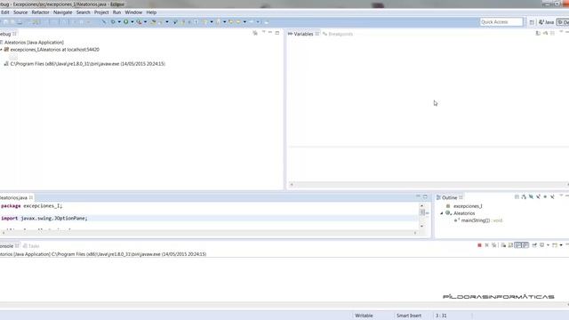Image resolution: width=569 pixels, height=320 pixels.
Task: Open the Edit menu
Action: click(4, 12)
